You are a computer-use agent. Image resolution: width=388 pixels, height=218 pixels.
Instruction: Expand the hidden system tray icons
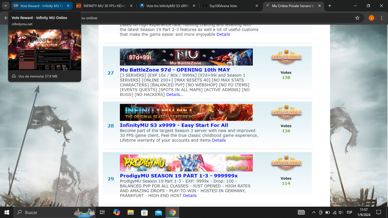pos(314,212)
